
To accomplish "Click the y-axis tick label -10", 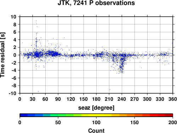I will (x=12, y=93).
